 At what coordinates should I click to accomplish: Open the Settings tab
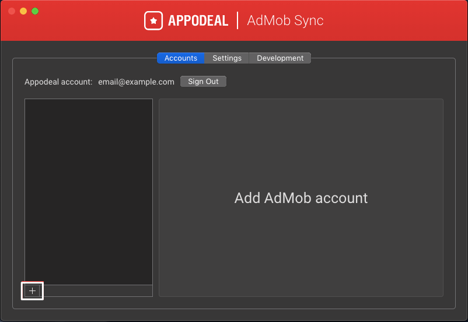pyautogui.click(x=227, y=58)
